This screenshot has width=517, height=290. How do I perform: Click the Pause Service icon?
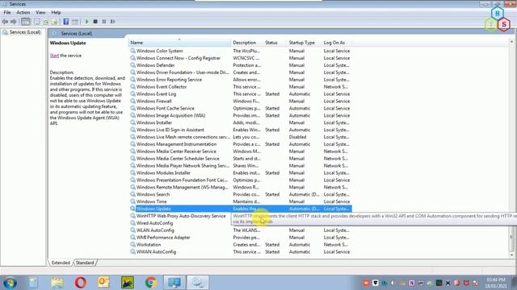click(x=104, y=22)
